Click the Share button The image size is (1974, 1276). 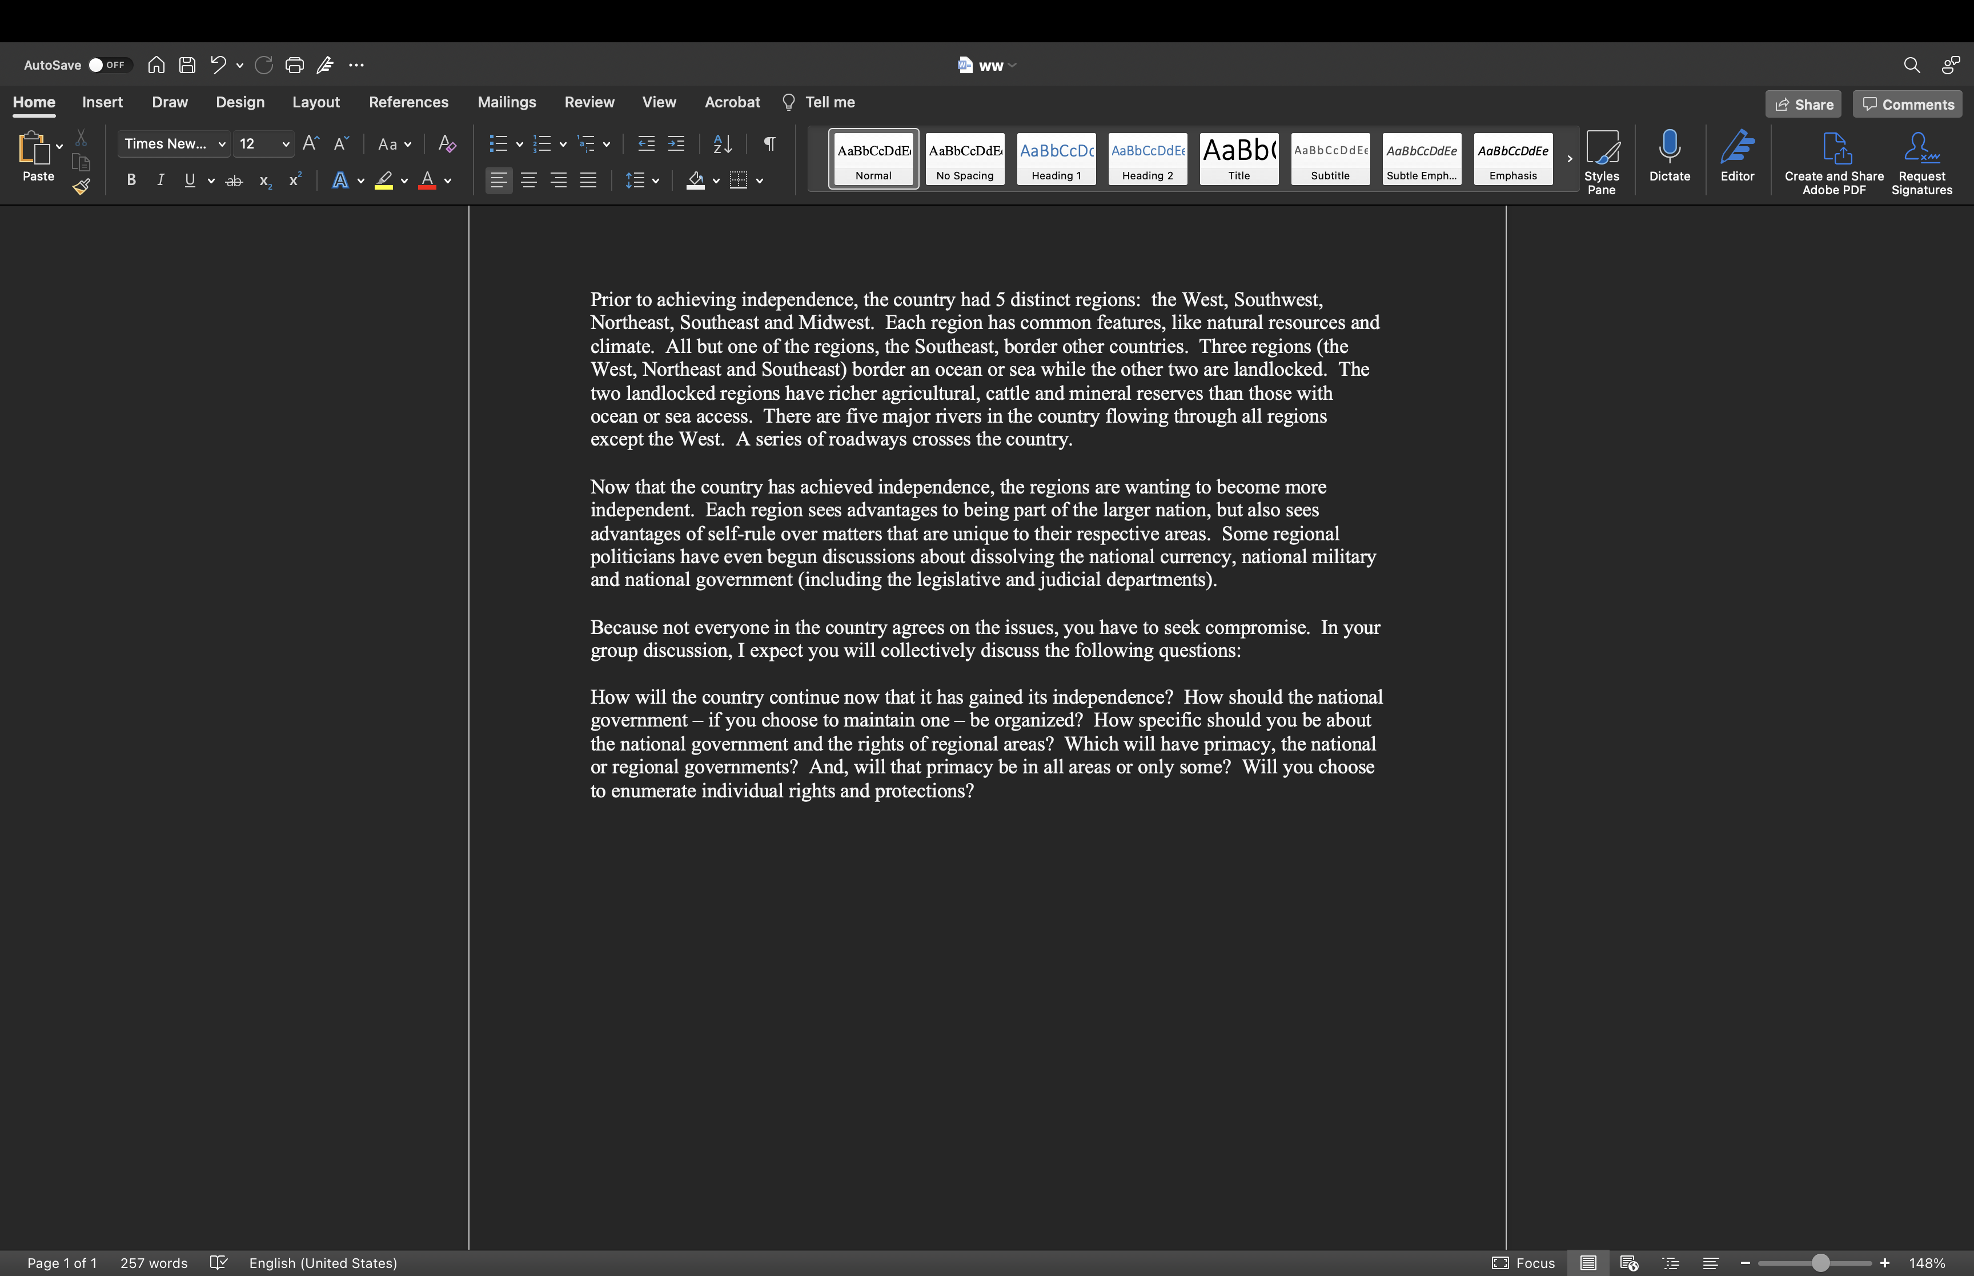pos(1803,105)
